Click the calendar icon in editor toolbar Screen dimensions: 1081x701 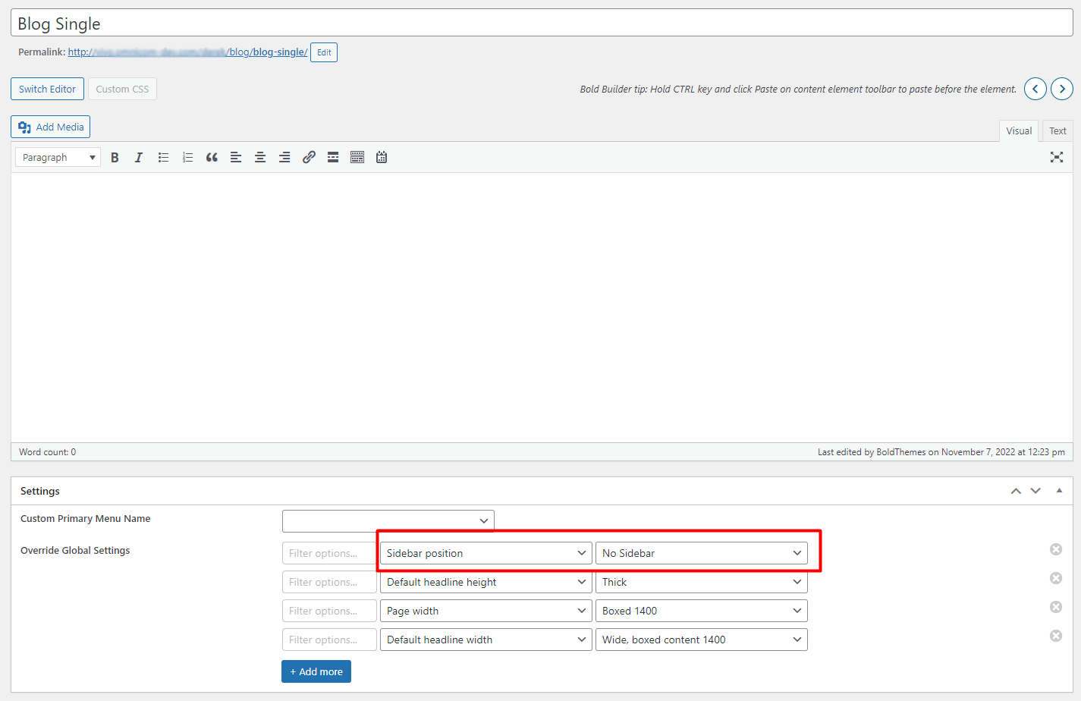click(382, 157)
